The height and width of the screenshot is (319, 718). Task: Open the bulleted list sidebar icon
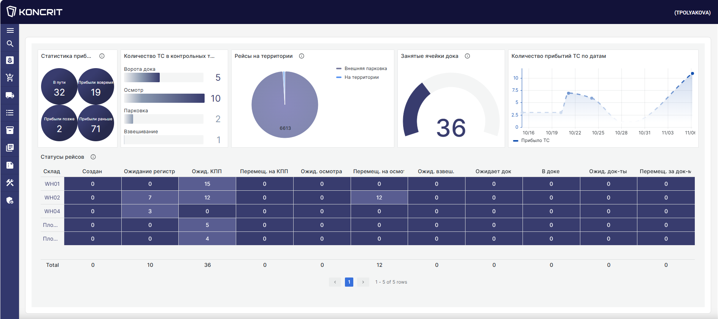click(x=10, y=113)
